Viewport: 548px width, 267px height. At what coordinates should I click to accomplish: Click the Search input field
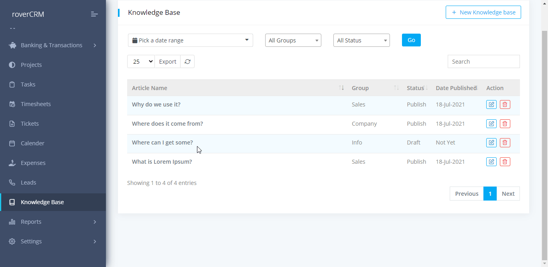pyautogui.click(x=483, y=62)
